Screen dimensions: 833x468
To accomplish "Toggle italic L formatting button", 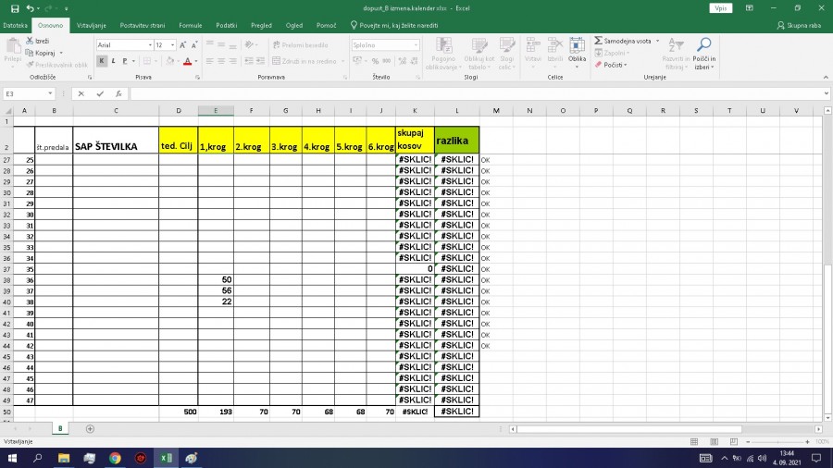I will pyautogui.click(x=114, y=61).
